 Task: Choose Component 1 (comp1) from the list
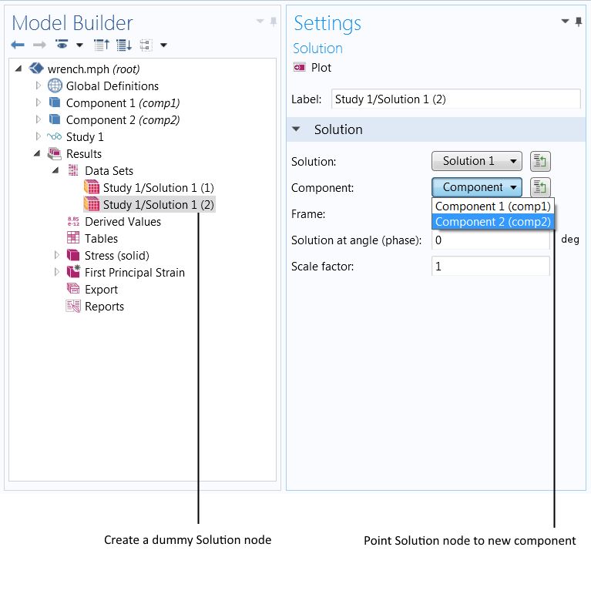(492, 206)
